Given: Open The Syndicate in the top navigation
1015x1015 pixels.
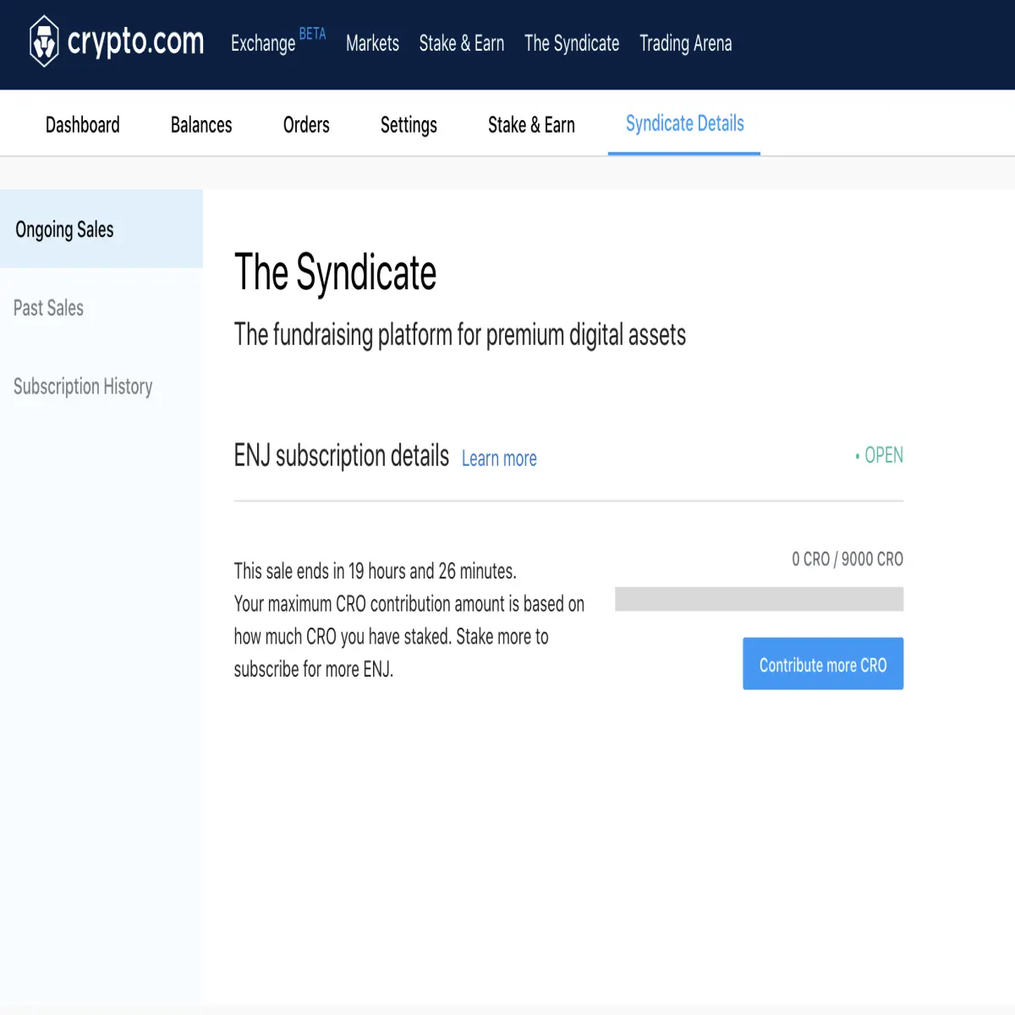Looking at the screenshot, I should [x=572, y=43].
